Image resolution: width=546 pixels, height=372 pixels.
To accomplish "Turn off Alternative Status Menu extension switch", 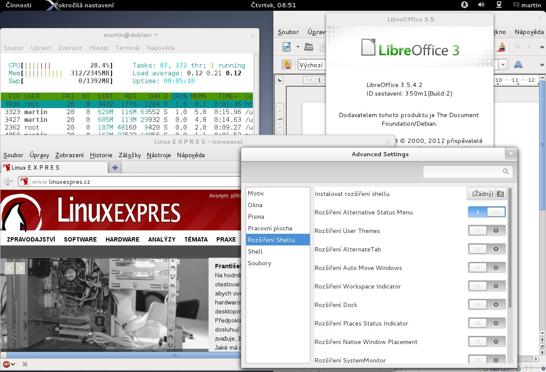I will click(x=487, y=212).
